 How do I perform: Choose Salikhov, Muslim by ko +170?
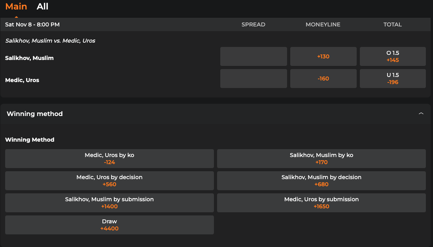tap(321, 159)
